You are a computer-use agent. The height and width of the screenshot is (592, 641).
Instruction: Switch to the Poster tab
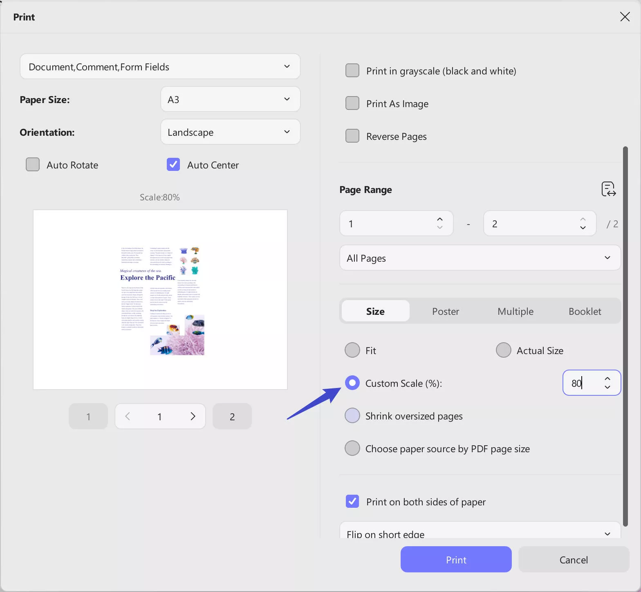(x=446, y=312)
